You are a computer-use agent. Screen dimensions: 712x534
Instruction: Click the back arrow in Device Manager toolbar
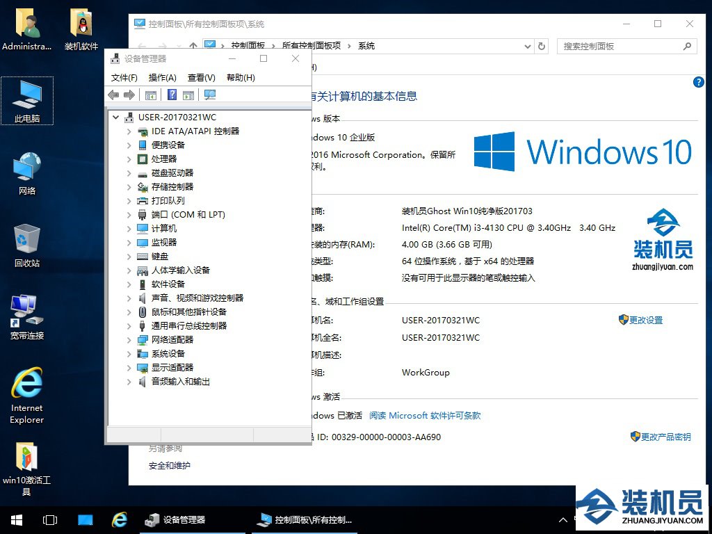click(113, 95)
